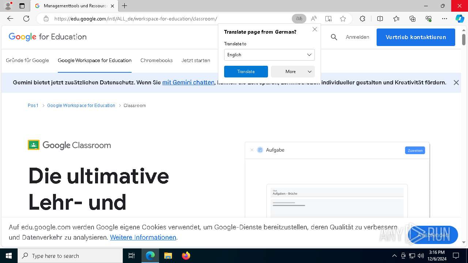Click the site search magnifier icon
468x263 pixels.
pyautogui.click(x=334, y=37)
